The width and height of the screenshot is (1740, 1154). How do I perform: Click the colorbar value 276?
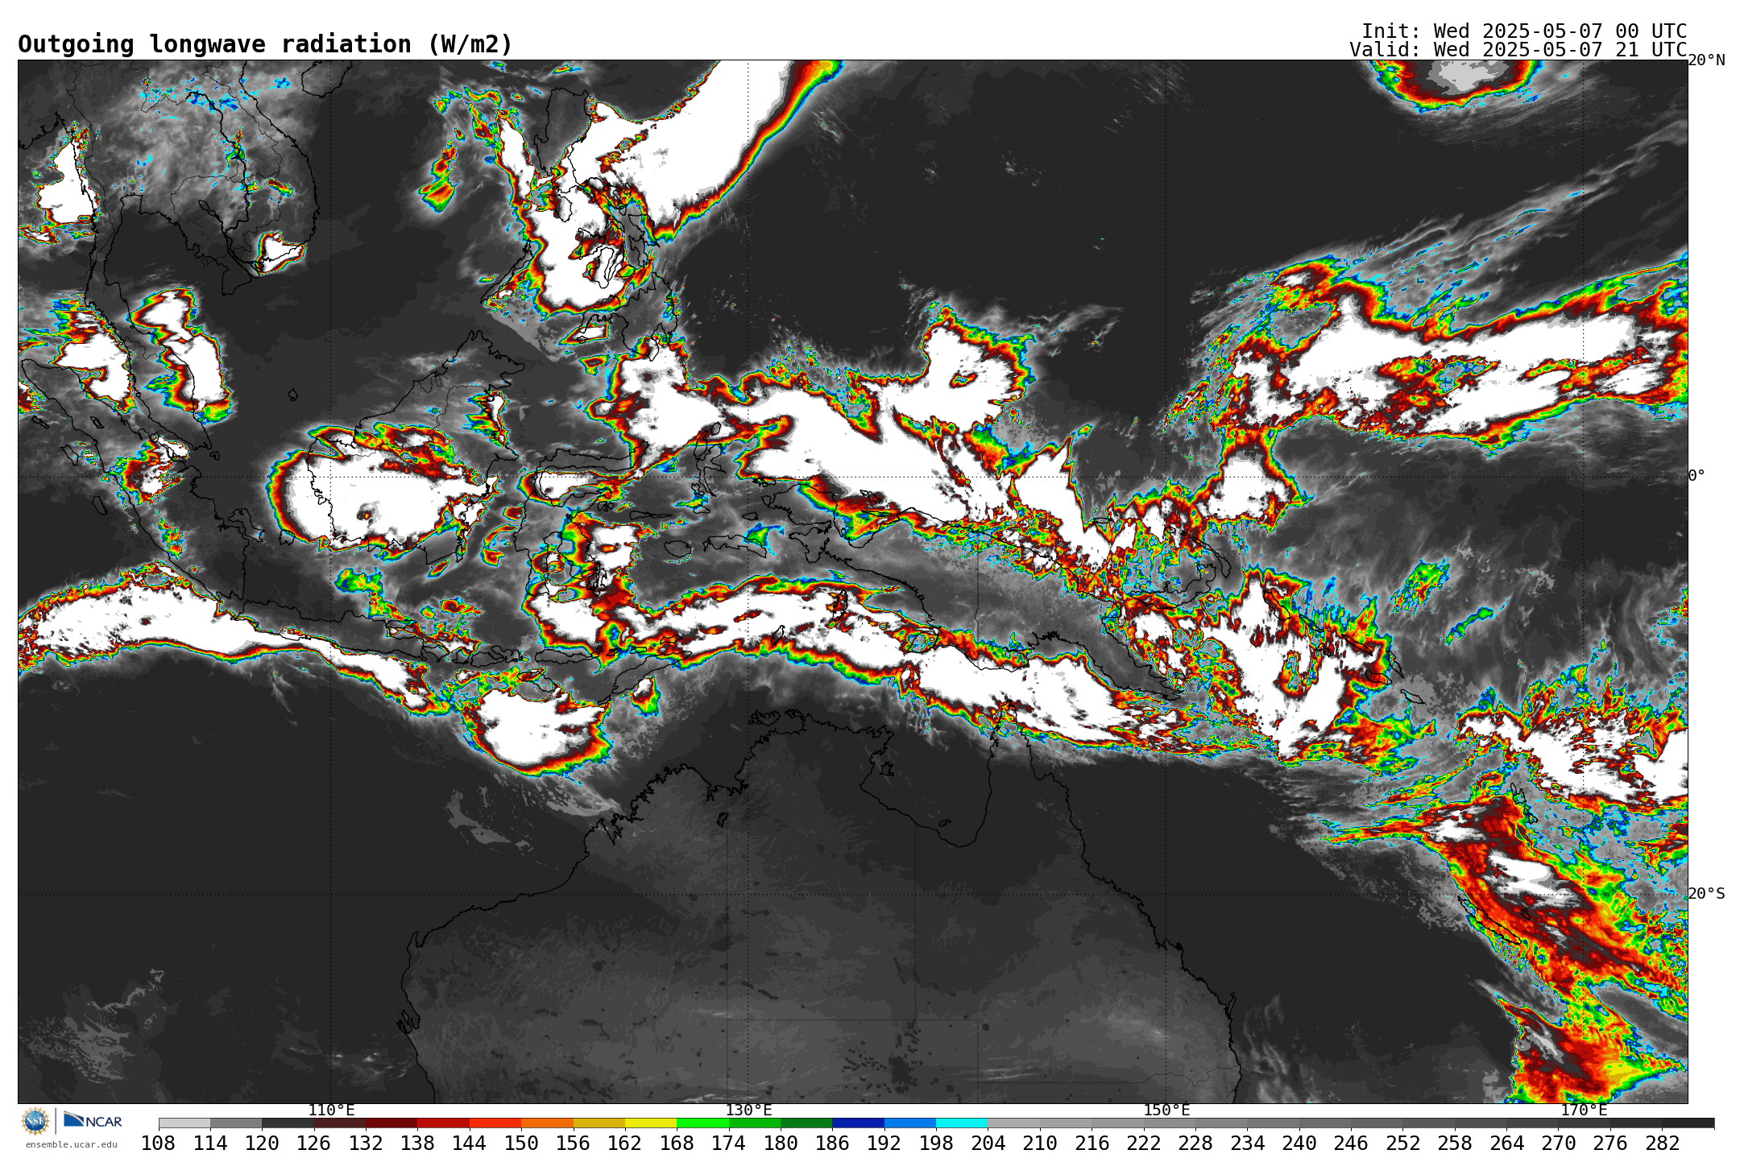click(1610, 1144)
